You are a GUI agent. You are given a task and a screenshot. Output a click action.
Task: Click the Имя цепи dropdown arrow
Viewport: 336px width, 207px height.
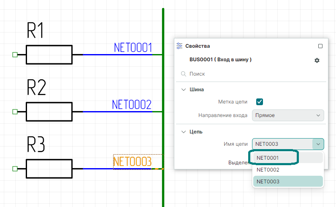pos(318,144)
